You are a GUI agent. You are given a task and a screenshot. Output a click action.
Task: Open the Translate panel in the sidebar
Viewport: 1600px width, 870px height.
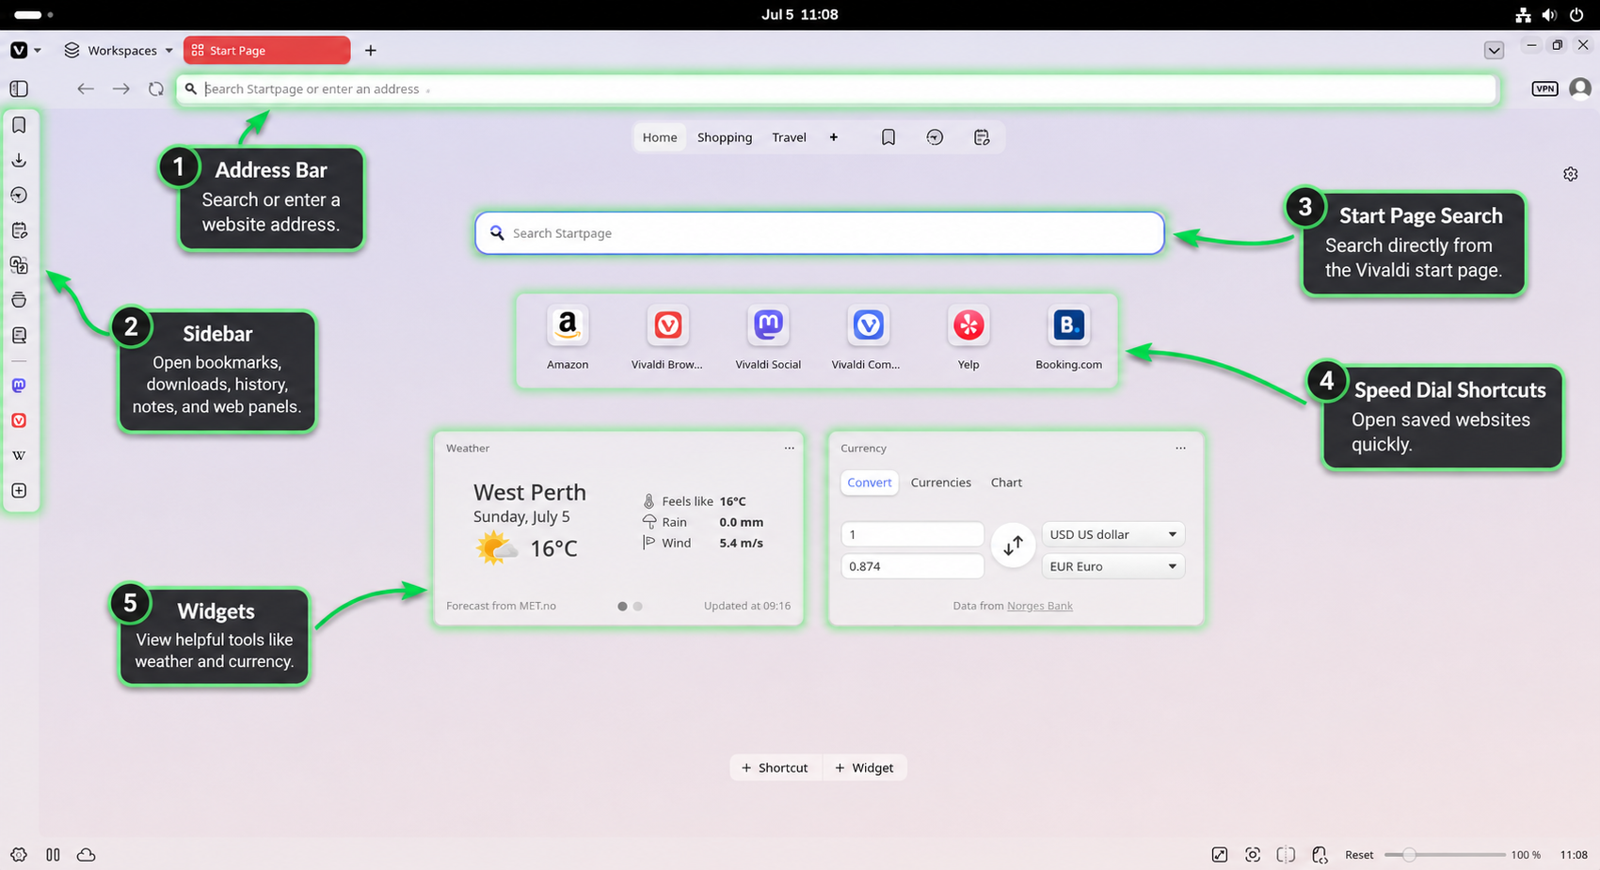[x=19, y=265]
